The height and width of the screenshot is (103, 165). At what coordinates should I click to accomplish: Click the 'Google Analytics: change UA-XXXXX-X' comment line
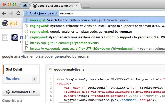tap(111, 80)
